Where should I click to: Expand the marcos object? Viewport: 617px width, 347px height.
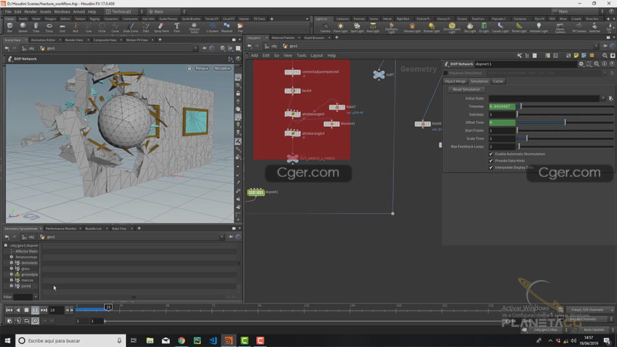11,280
